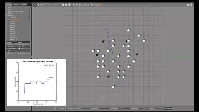
Task: Select target_10 in the models list
Action: [x=14, y=39]
